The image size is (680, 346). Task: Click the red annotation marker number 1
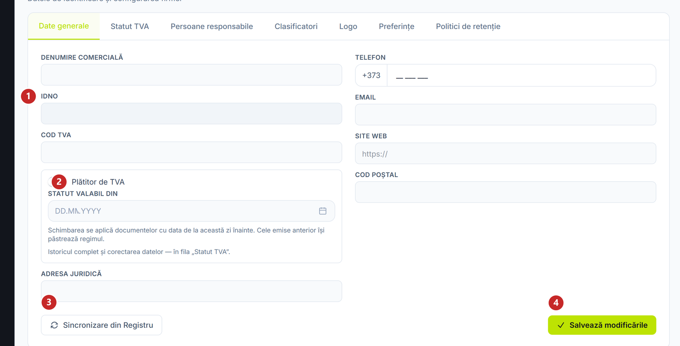point(28,96)
